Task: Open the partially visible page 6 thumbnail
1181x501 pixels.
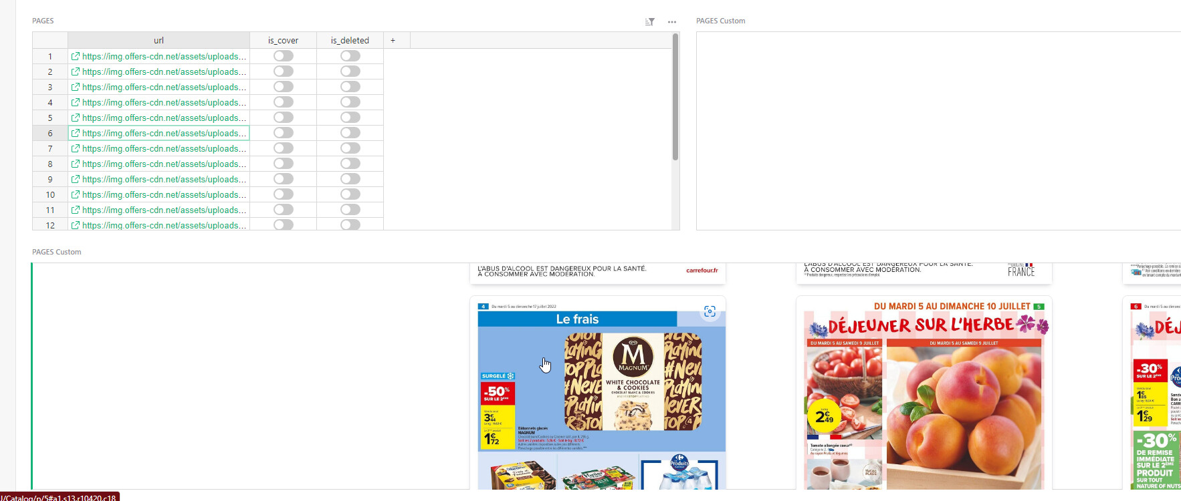Action: click(1152, 394)
